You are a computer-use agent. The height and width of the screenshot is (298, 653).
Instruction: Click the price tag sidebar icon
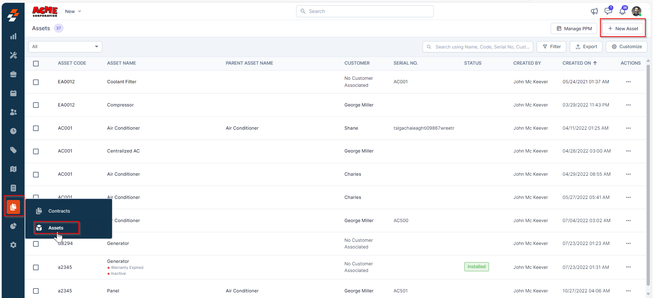click(x=13, y=150)
